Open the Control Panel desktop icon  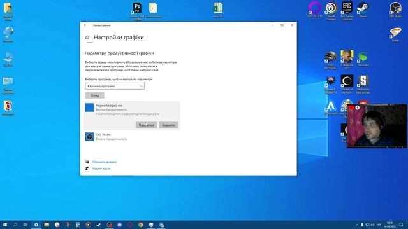click(x=8, y=85)
